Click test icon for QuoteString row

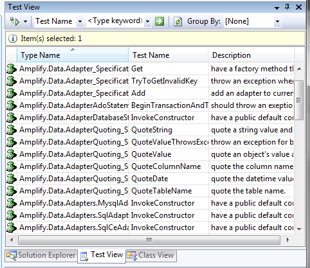pyautogui.click(x=12, y=130)
